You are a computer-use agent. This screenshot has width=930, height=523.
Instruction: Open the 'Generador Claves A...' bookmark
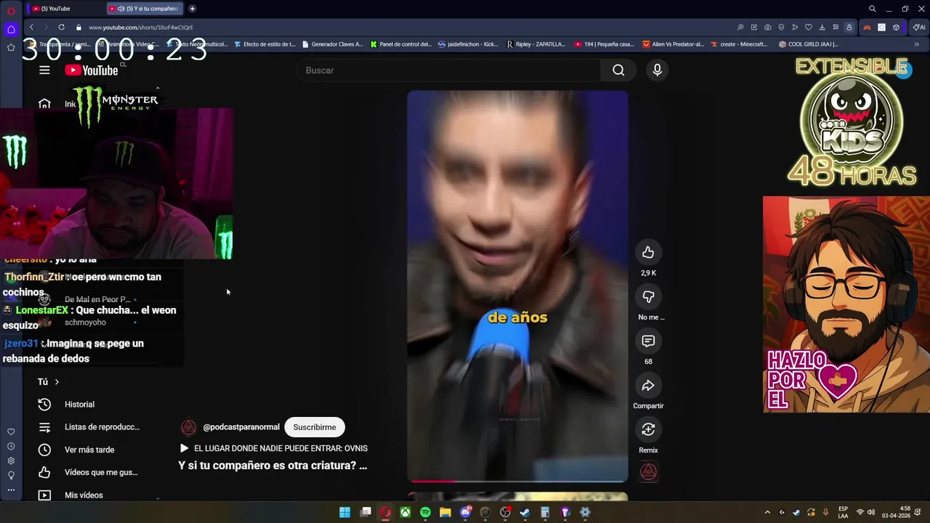point(332,44)
